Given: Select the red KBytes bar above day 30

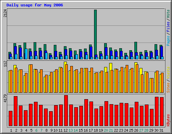Looking at the screenshot, I should pos(157,112).
